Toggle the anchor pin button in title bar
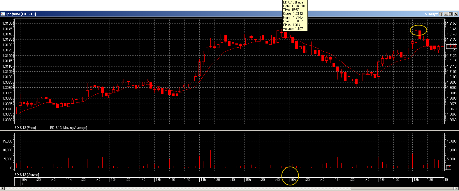The width and height of the screenshot is (459, 191). 441,14
